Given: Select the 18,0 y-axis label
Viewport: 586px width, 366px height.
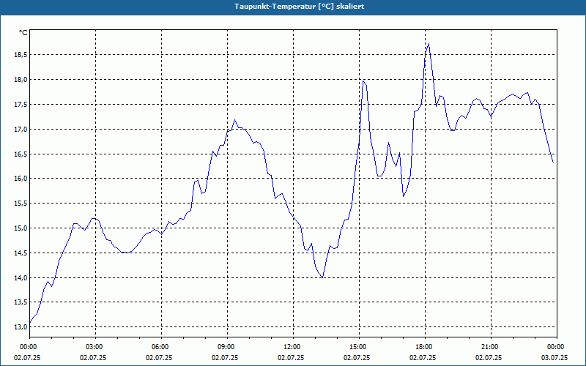Looking at the screenshot, I should point(21,80).
